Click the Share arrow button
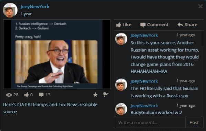 pos(187,25)
